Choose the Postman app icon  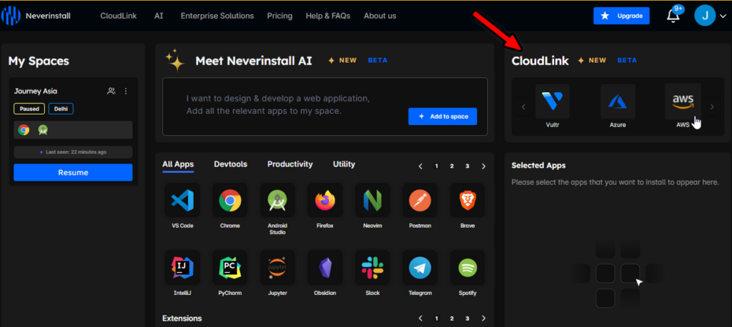point(420,201)
